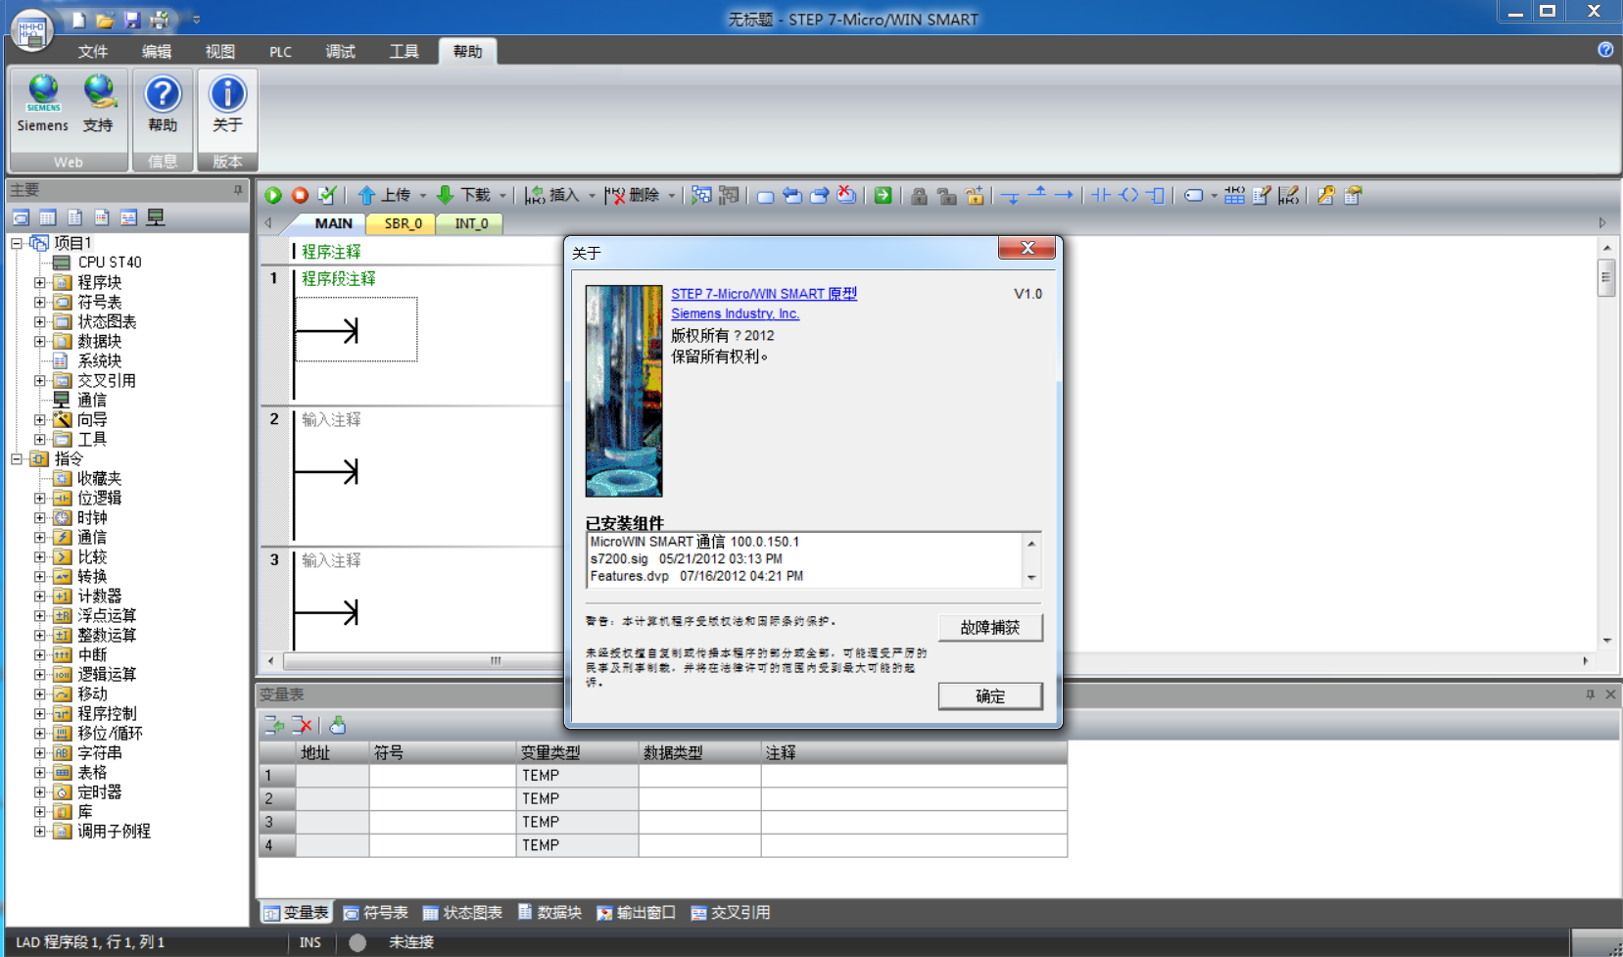Click the Compile toolbar icon
Screen dimensions: 1623x957
coord(327,196)
